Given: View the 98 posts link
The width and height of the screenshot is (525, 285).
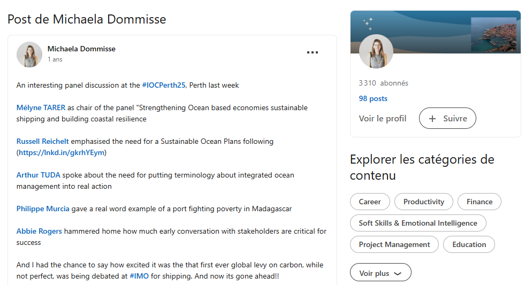Looking at the screenshot, I should pyautogui.click(x=373, y=99).
